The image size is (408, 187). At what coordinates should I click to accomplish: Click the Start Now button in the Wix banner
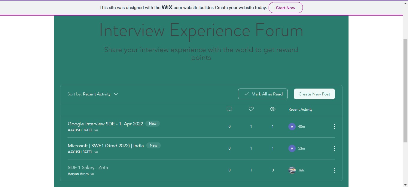coord(285,8)
